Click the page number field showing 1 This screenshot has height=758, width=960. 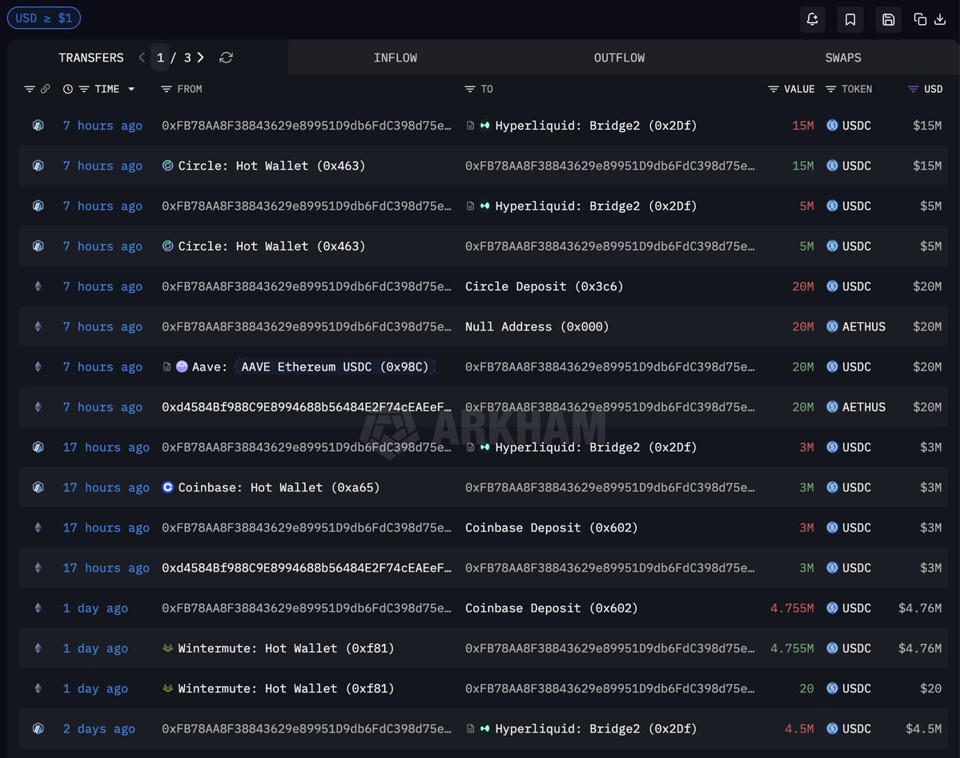click(160, 58)
